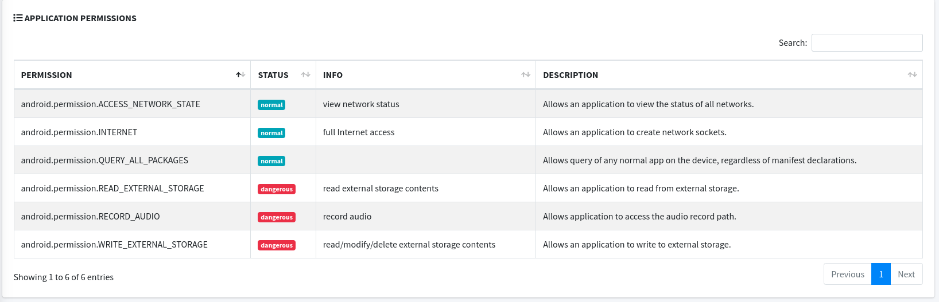The width and height of the screenshot is (939, 302).
Task: Go to the Previous page
Action: click(847, 274)
